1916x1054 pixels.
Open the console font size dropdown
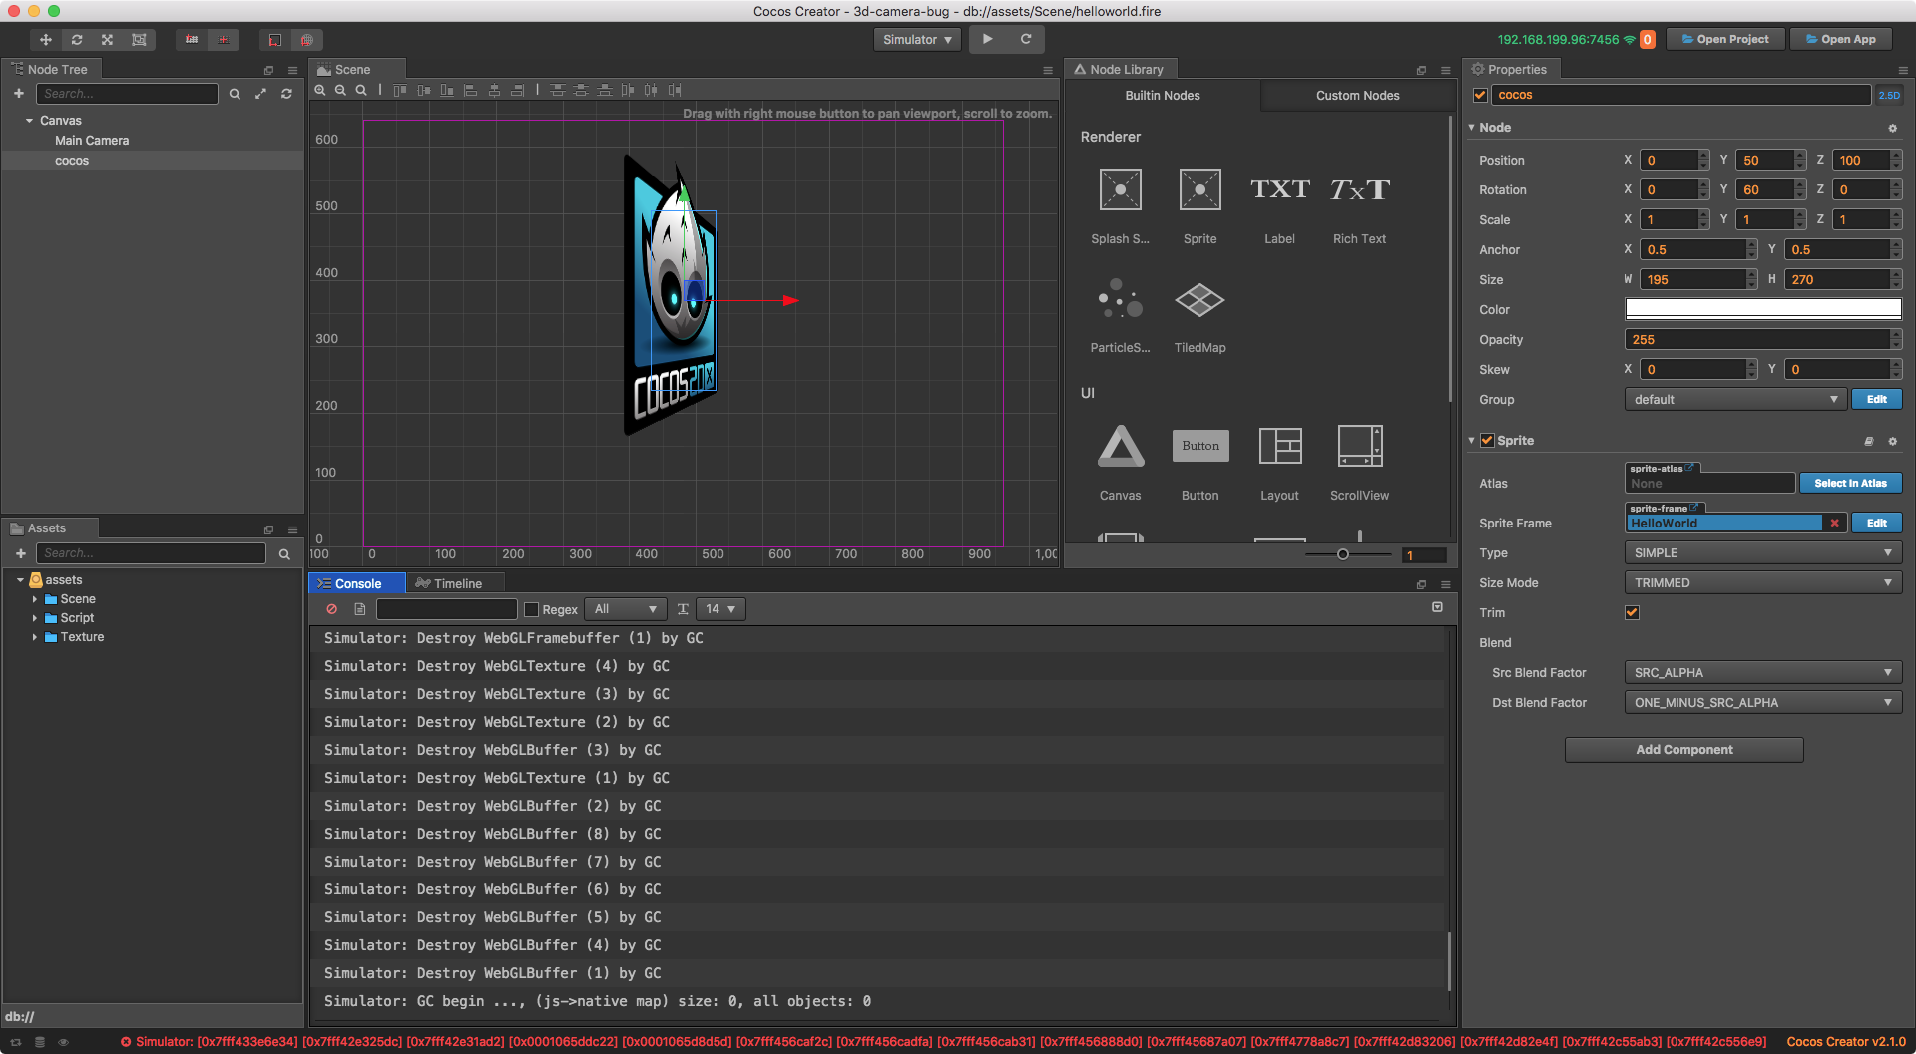pyautogui.click(x=720, y=609)
